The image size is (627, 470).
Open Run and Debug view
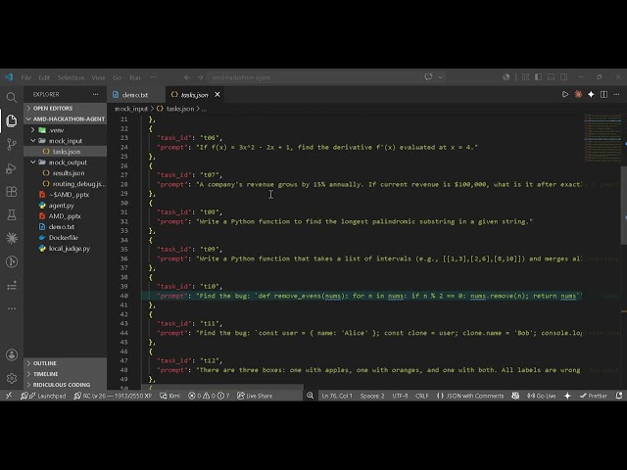click(x=12, y=168)
